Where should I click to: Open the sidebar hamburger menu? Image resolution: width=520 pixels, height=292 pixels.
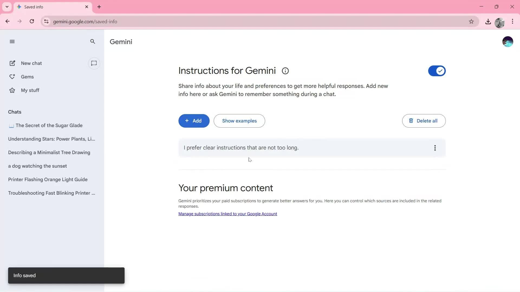tap(12, 41)
